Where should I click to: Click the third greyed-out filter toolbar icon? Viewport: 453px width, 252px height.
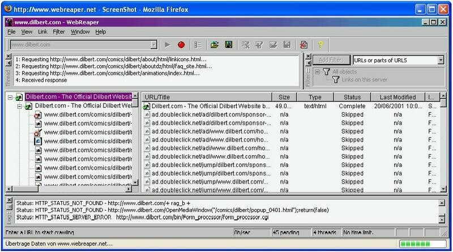coord(273,45)
